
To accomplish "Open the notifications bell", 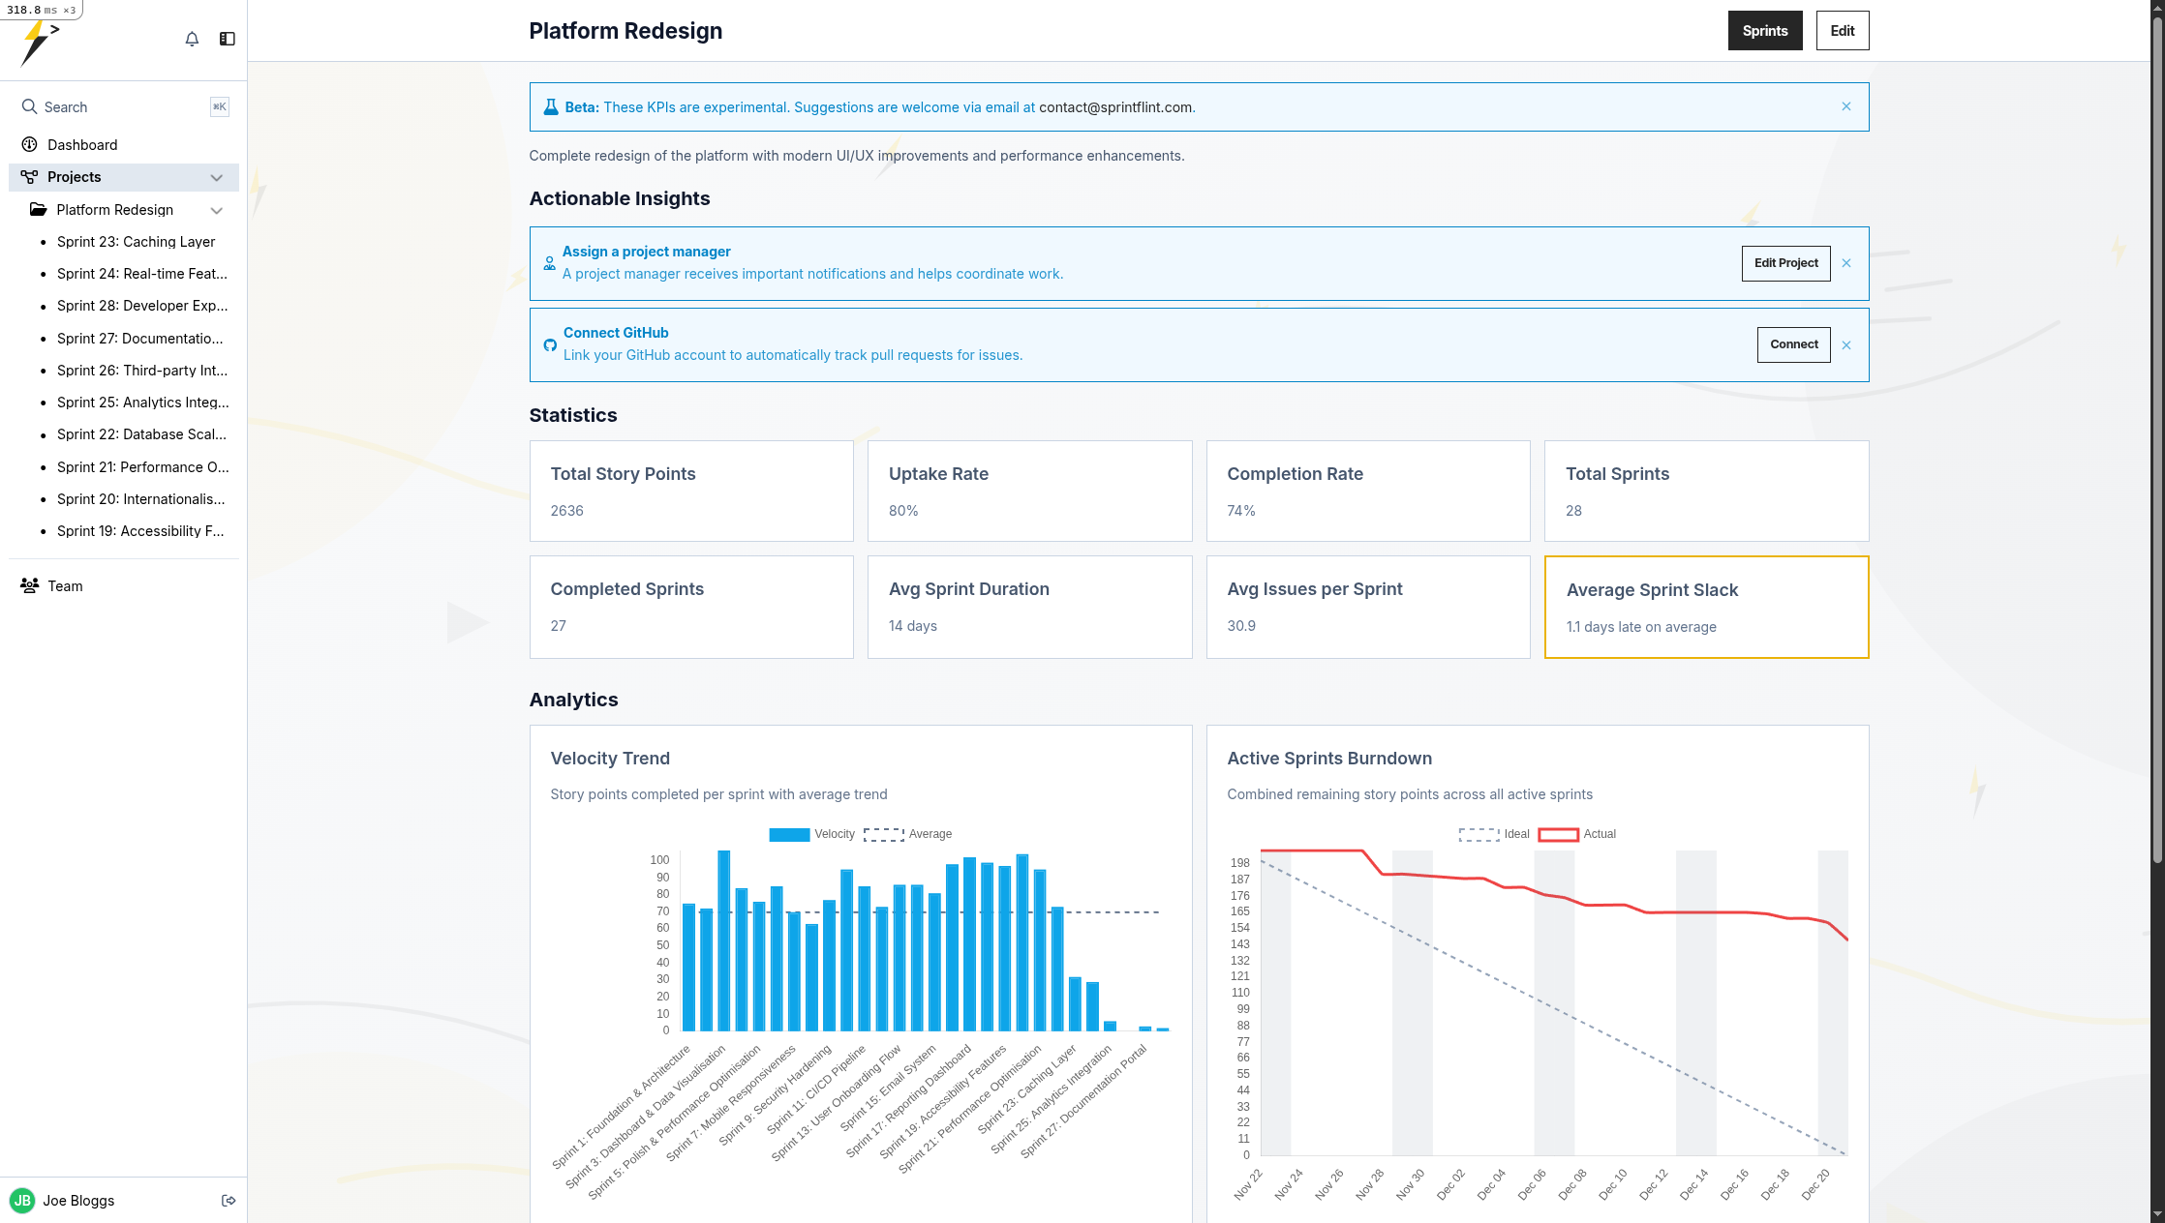I will [191, 40].
